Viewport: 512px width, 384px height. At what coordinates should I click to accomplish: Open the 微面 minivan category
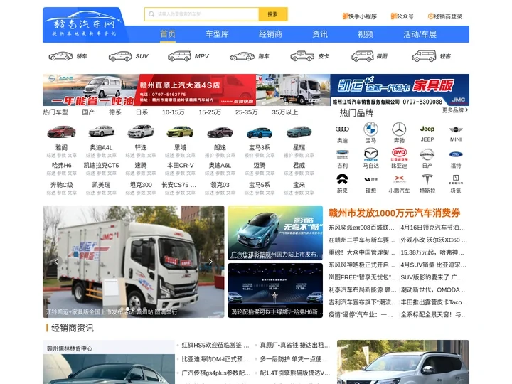coord(363,56)
